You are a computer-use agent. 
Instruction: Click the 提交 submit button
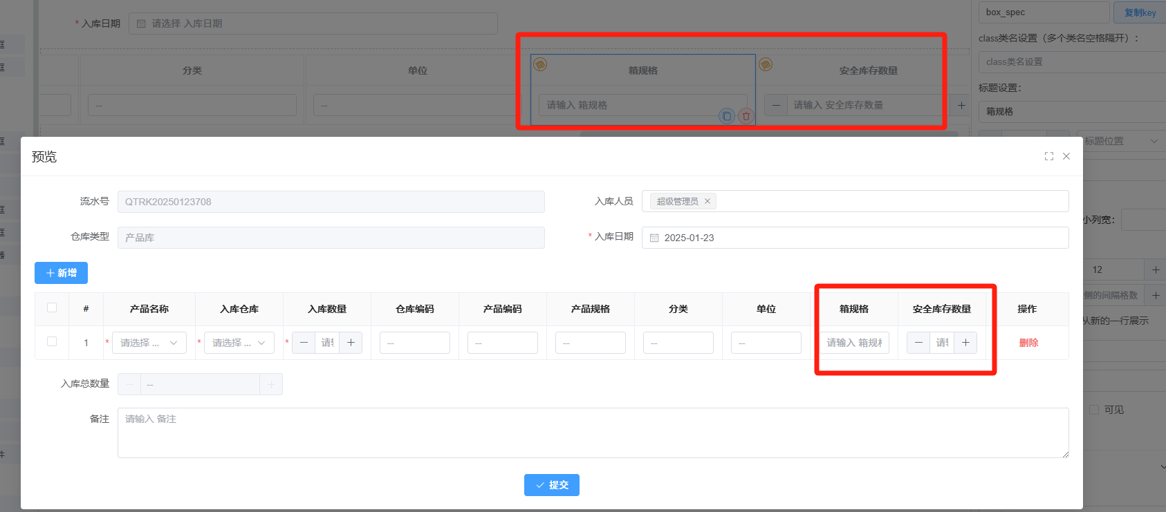click(551, 485)
